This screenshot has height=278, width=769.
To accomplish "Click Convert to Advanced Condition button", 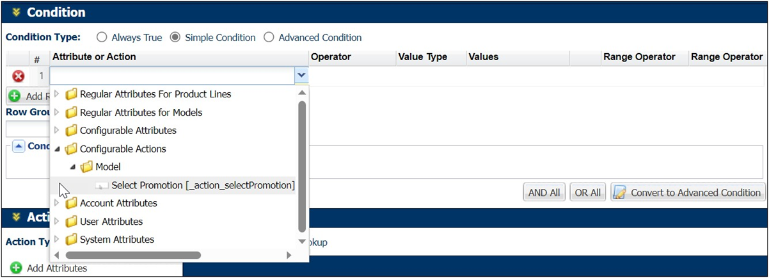I will pyautogui.click(x=688, y=193).
